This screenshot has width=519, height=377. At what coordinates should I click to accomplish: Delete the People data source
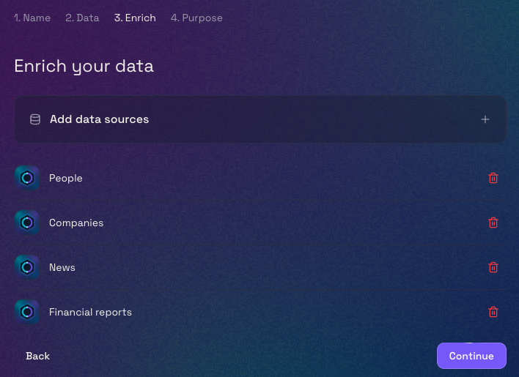493,178
